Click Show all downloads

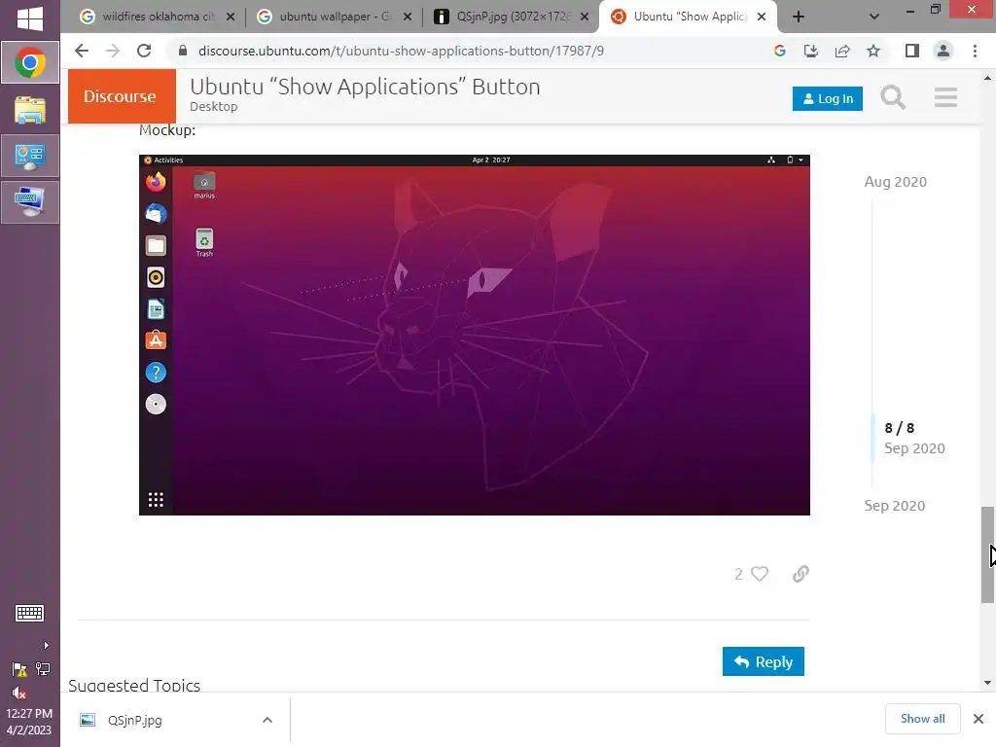922,719
